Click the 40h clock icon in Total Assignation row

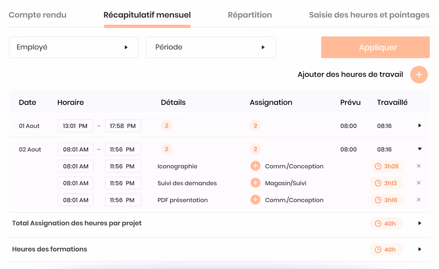pos(378,224)
